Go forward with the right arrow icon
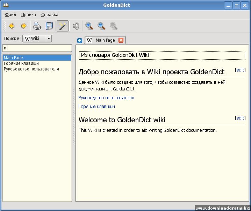 pyautogui.click(x=23, y=26)
